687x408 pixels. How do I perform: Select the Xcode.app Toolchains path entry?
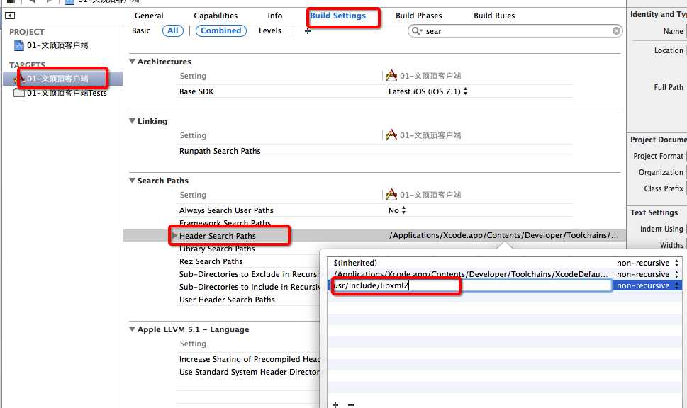[471, 275]
